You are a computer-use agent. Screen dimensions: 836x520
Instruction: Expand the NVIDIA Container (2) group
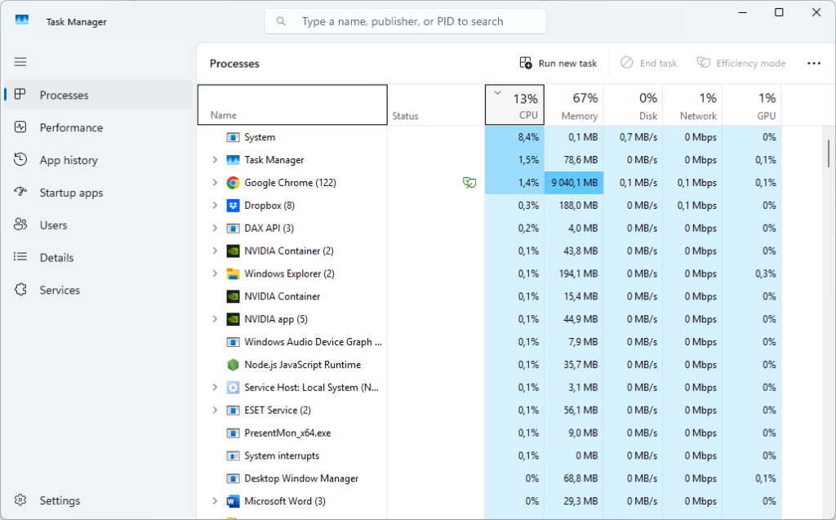click(x=215, y=251)
